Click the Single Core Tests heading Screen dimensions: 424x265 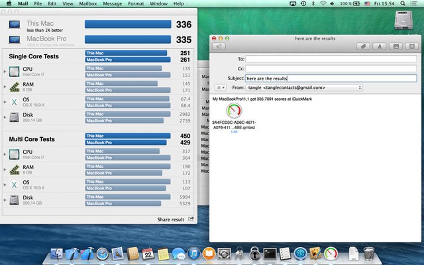click(x=34, y=56)
